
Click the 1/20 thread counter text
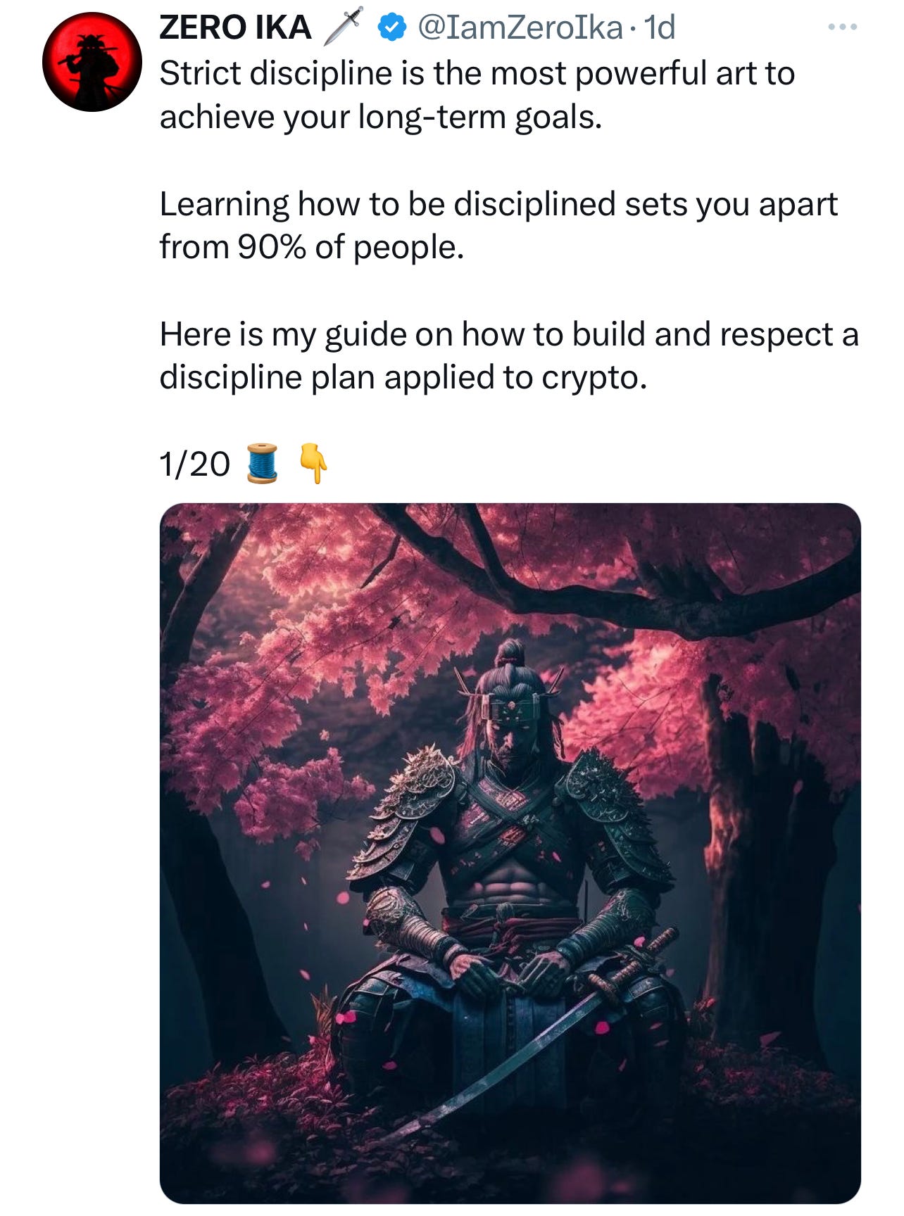195,464
